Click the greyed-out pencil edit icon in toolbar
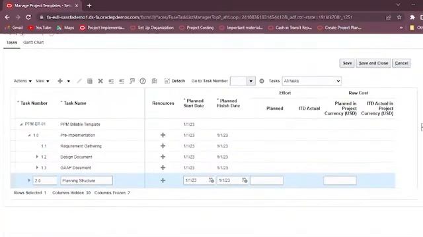Image resolution: width=423 pixels, height=237 pixels. coord(79,81)
